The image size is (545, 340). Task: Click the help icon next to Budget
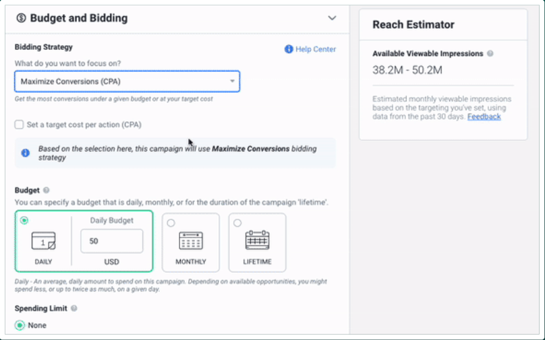47,191
